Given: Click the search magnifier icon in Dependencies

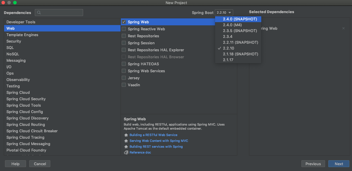Looking at the screenshot, I should [39, 13].
